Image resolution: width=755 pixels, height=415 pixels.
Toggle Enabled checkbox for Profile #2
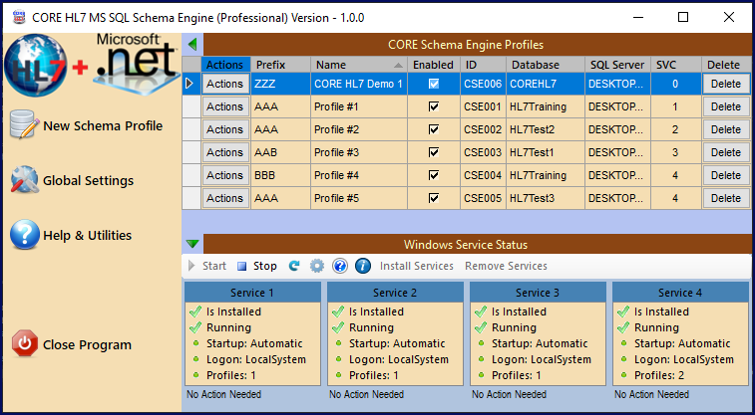tap(434, 129)
